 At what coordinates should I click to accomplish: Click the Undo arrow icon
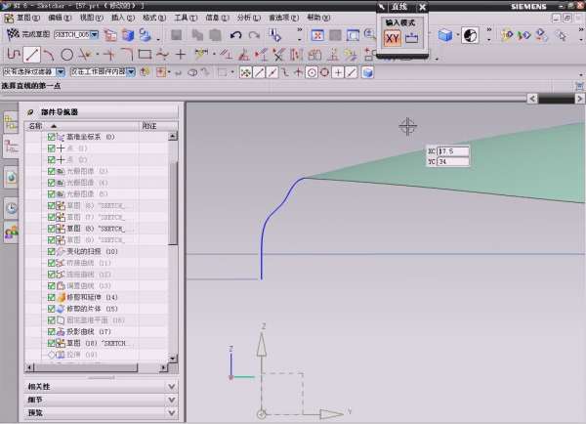click(235, 35)
